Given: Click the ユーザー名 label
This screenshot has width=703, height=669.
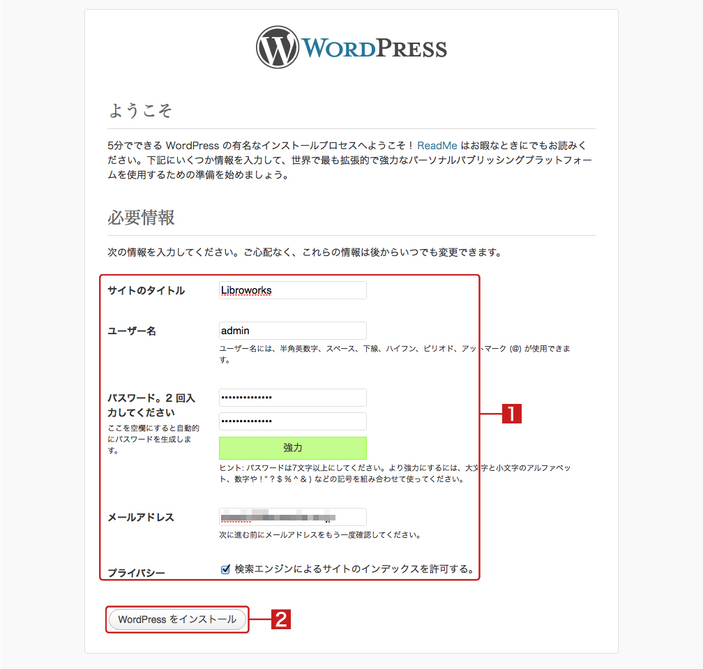Looking at the screenshot, I should (132, 331).
